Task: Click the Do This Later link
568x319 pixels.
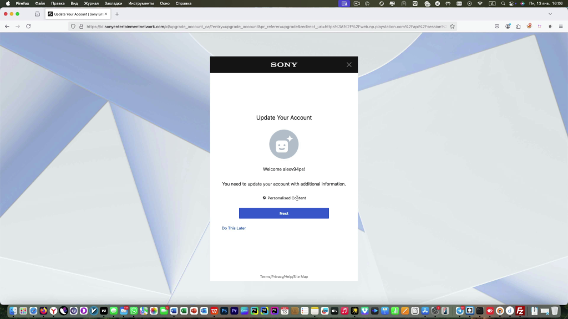Action: point(234,228)
